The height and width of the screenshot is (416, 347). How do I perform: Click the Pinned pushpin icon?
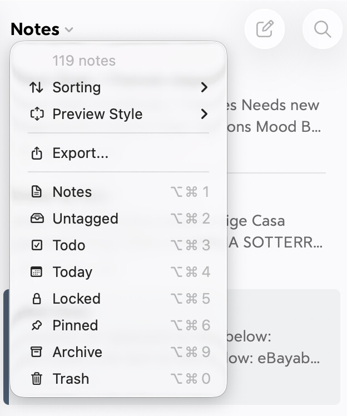tap(37, 325)
